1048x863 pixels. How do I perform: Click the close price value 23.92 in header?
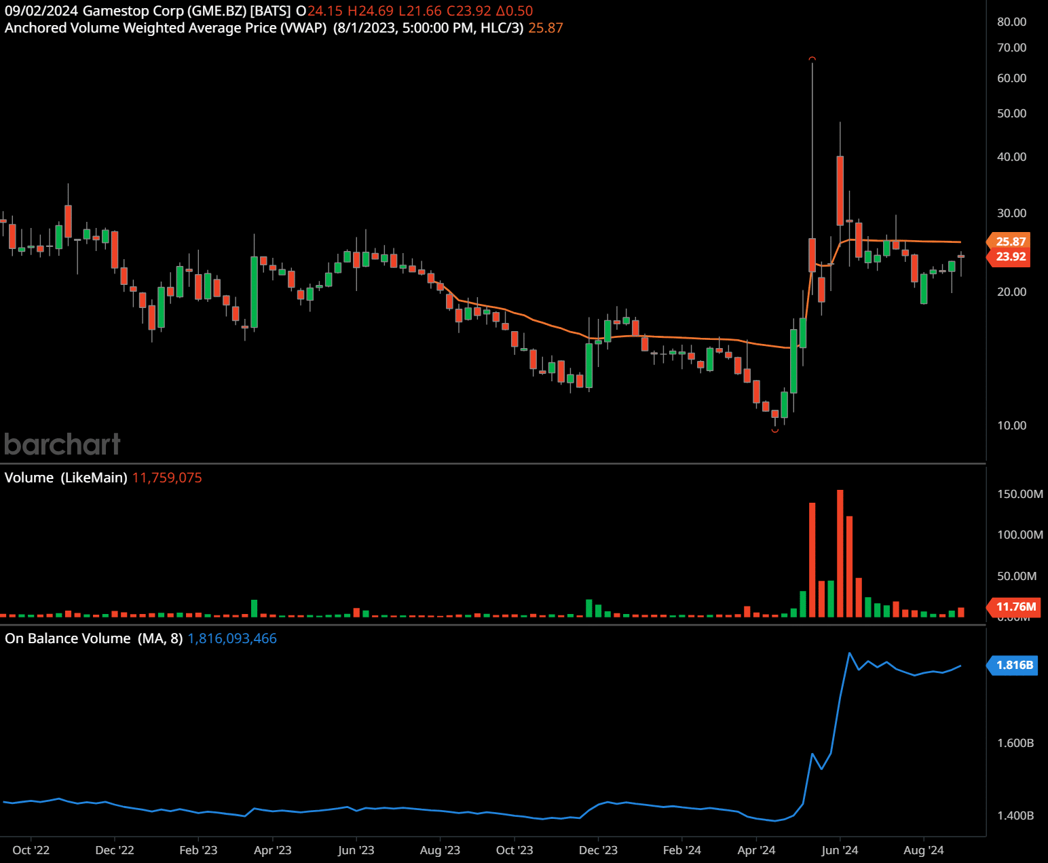[474, 11]
